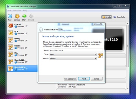Open the File menu
This screenshot has height=99, width=136.
click(x=9, y=10)
